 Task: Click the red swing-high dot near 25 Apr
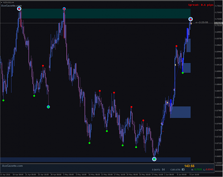click(43, 66)
